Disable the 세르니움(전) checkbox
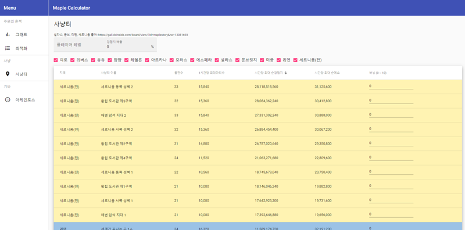Viewport: 465px width, 230px height. [295, 60]
